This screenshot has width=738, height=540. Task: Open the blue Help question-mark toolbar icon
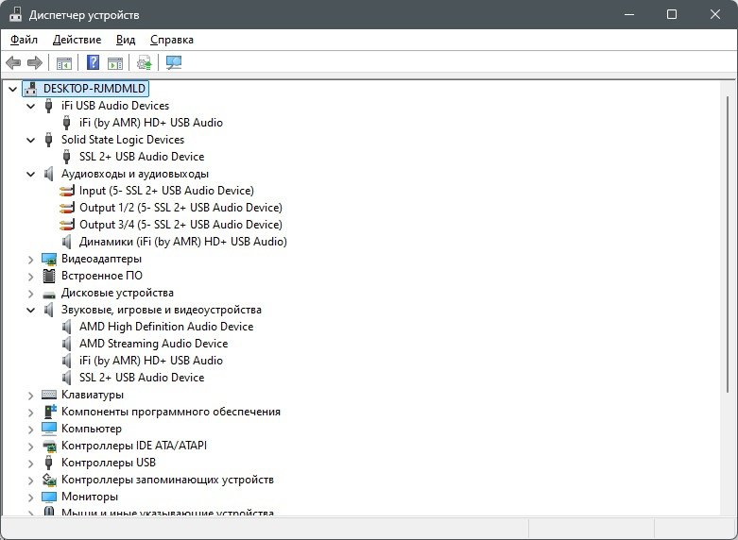click(94, 62)
